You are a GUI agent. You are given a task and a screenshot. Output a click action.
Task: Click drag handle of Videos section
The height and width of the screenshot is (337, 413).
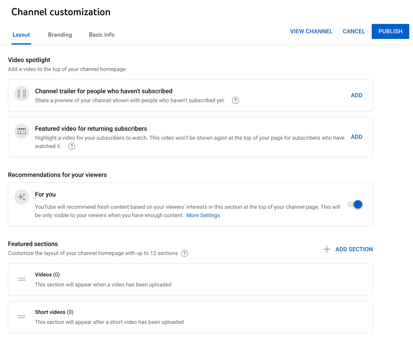[x=22, y=279]
